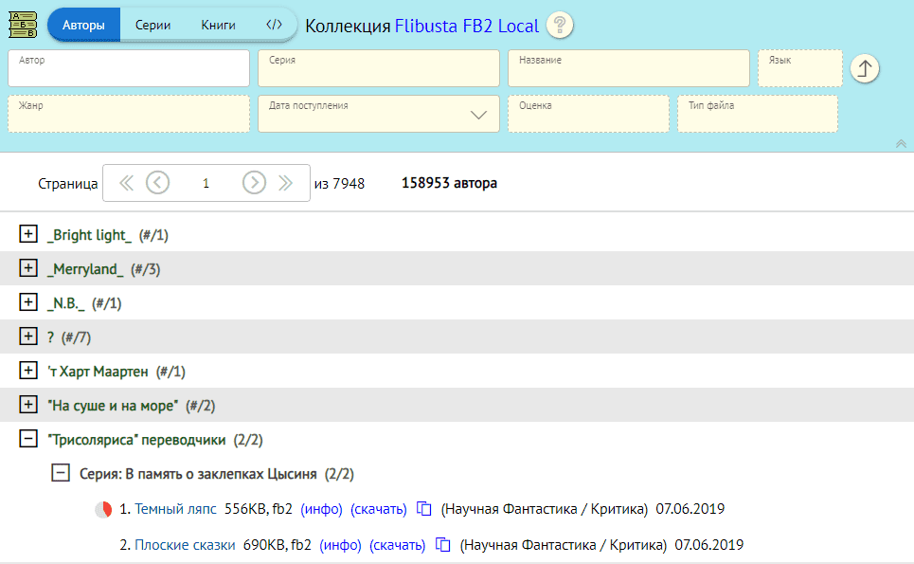Click the up-arrow round button beside Язык
The height and width of the screenshot is (564, 914).
click(865, 68)
